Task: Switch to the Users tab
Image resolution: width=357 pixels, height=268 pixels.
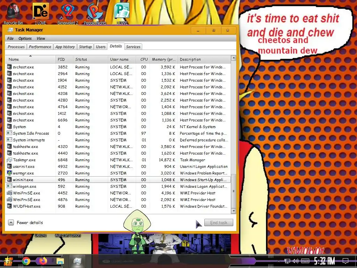Action: [x=101, y=47]
